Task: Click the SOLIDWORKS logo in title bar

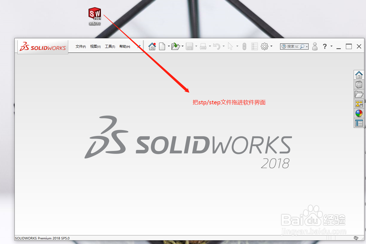Action: coord(43,47)
